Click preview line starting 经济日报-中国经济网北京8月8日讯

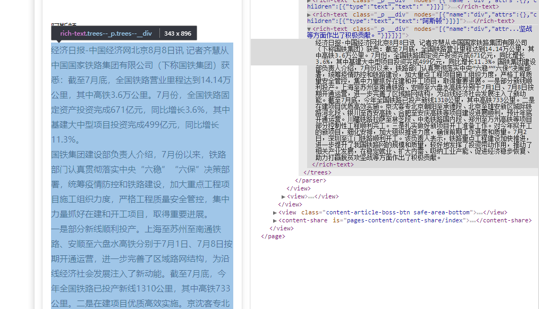coord(140,51)
